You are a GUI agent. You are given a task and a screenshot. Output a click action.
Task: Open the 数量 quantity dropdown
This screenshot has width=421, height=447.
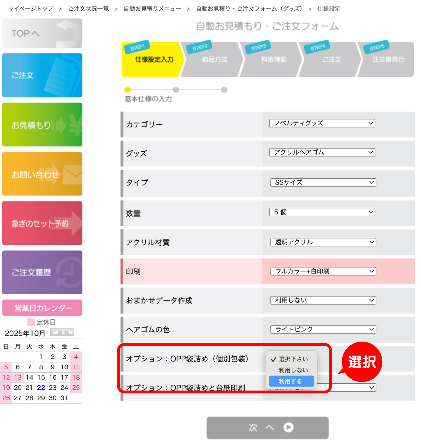point(322,212)
